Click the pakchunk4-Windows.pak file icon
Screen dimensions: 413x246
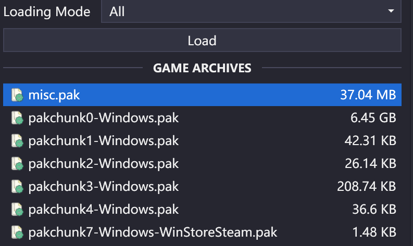pos(17,210)
